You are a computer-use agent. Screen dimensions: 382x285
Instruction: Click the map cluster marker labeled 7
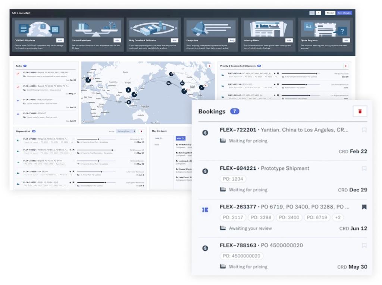(x=184, y=91)
